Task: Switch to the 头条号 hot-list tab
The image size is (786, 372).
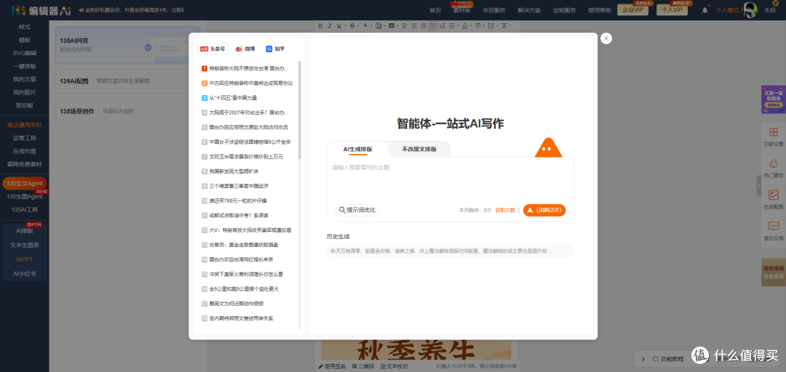Action: click(213, 49)
